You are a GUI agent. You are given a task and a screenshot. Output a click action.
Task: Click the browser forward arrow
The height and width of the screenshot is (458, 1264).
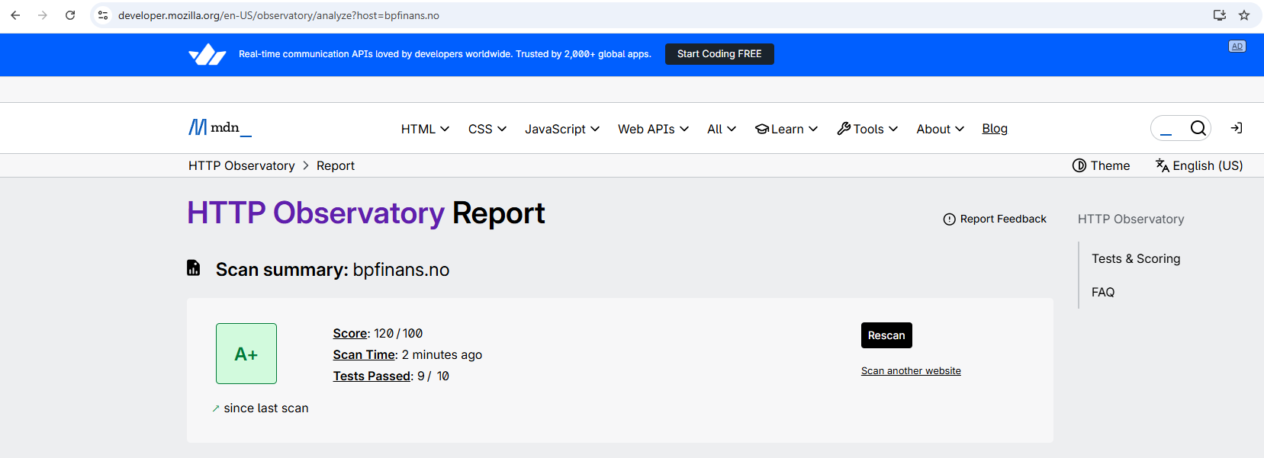click(x=43, y=15)
